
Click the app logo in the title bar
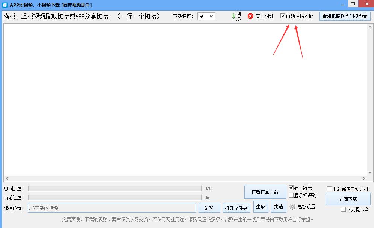[5, 4]
